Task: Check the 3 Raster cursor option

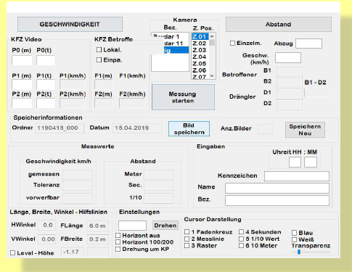Action: (x=187, y=246)
